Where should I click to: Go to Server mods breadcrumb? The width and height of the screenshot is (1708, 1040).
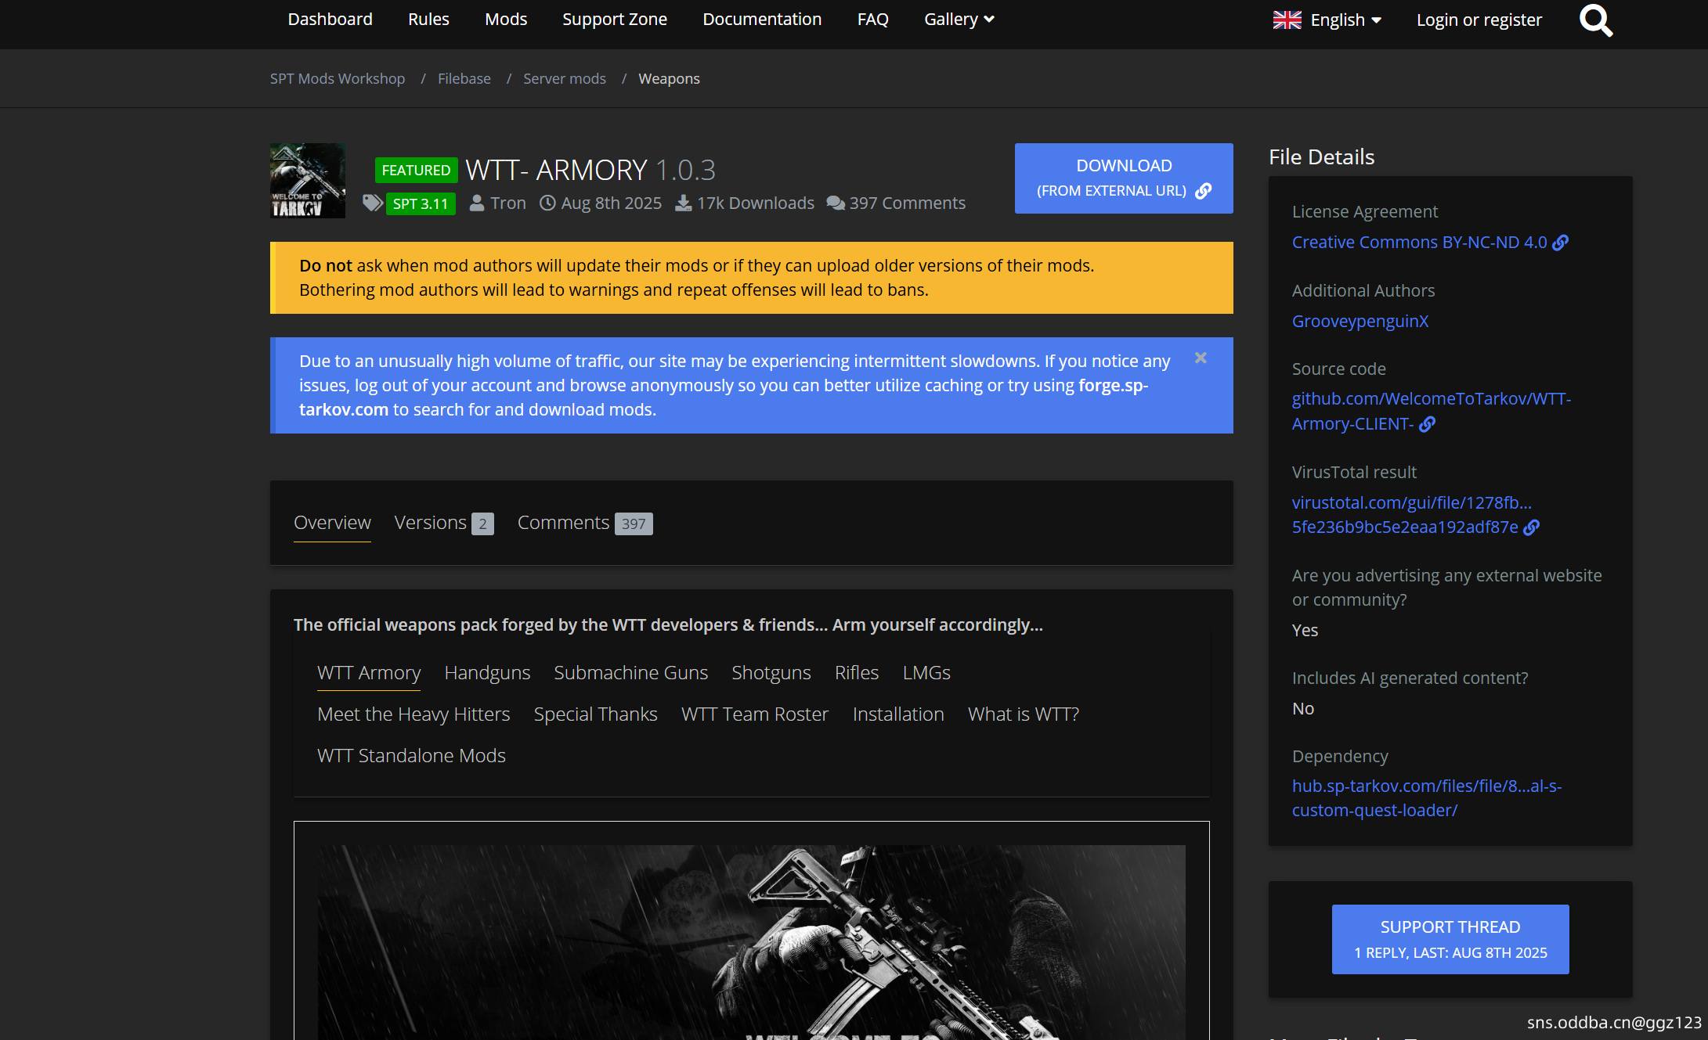click(565, 79)
